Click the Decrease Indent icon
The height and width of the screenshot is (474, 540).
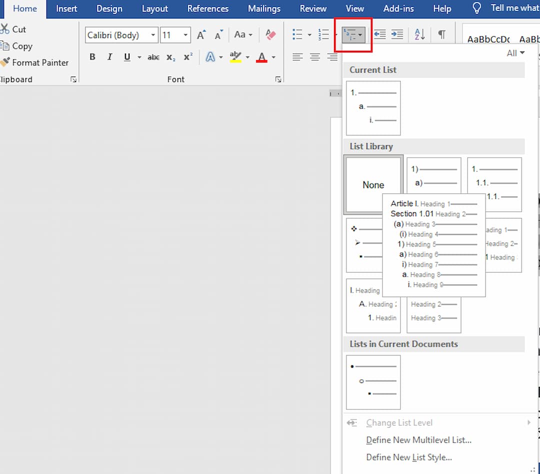[x=380, y=35]
